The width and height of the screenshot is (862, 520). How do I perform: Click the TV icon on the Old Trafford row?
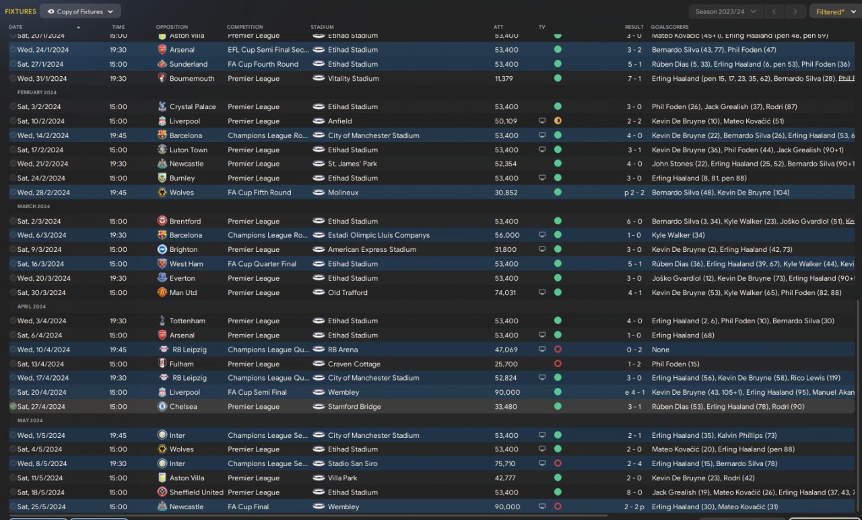(x=542, y=292)
